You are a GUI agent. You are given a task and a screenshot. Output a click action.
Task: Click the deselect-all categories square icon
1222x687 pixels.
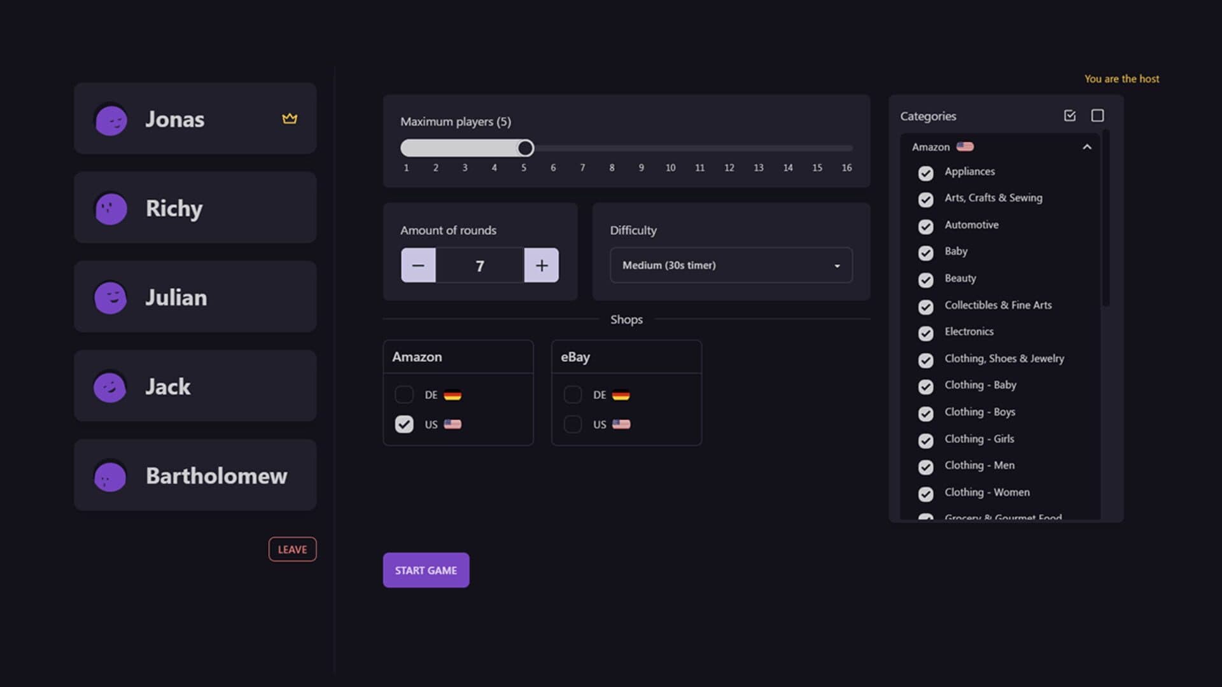[x=1097, y=115]
